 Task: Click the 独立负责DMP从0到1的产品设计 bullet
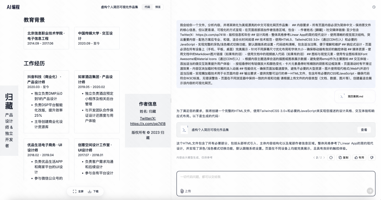pyautogui.click(x=48, y=96)
